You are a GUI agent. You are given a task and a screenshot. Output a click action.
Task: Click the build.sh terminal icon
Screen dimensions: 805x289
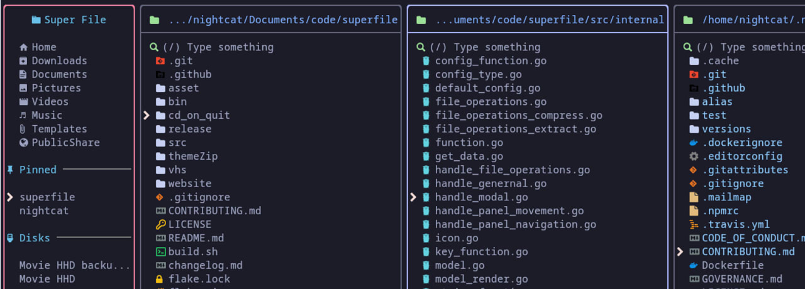click(x=160, y=252)
